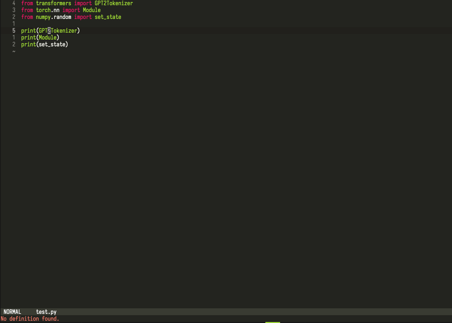Click 'Module' inside print(Module)
The image size is (452, 323).
(48, 38)
